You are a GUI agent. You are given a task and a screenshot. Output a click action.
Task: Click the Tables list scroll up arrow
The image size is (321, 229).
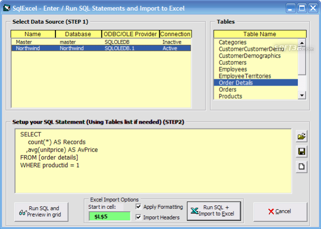click(x=302, y=43)
